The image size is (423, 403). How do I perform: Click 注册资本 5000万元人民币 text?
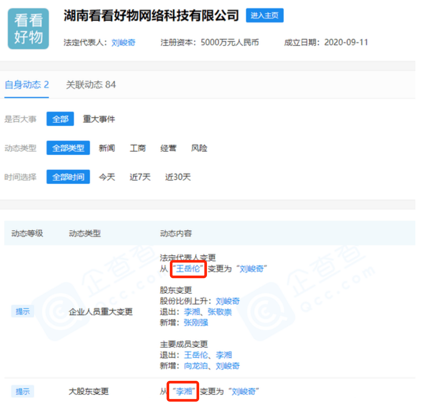point(210,43)
